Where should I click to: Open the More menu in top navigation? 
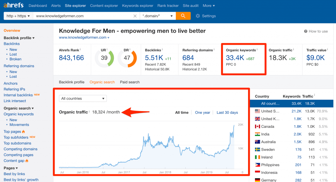(x=209, y=6)
